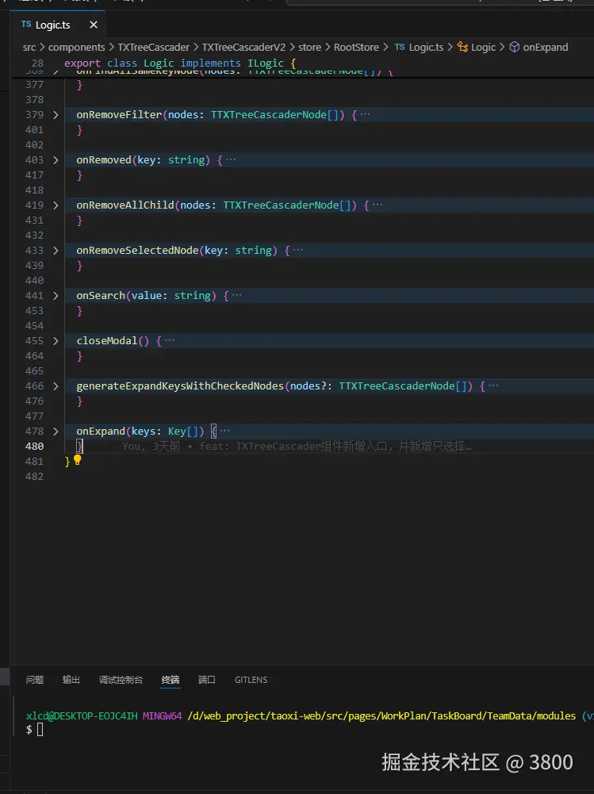Click the terminal input prompt
Viewport: 594px width, 794px height.
click(40, 730)
